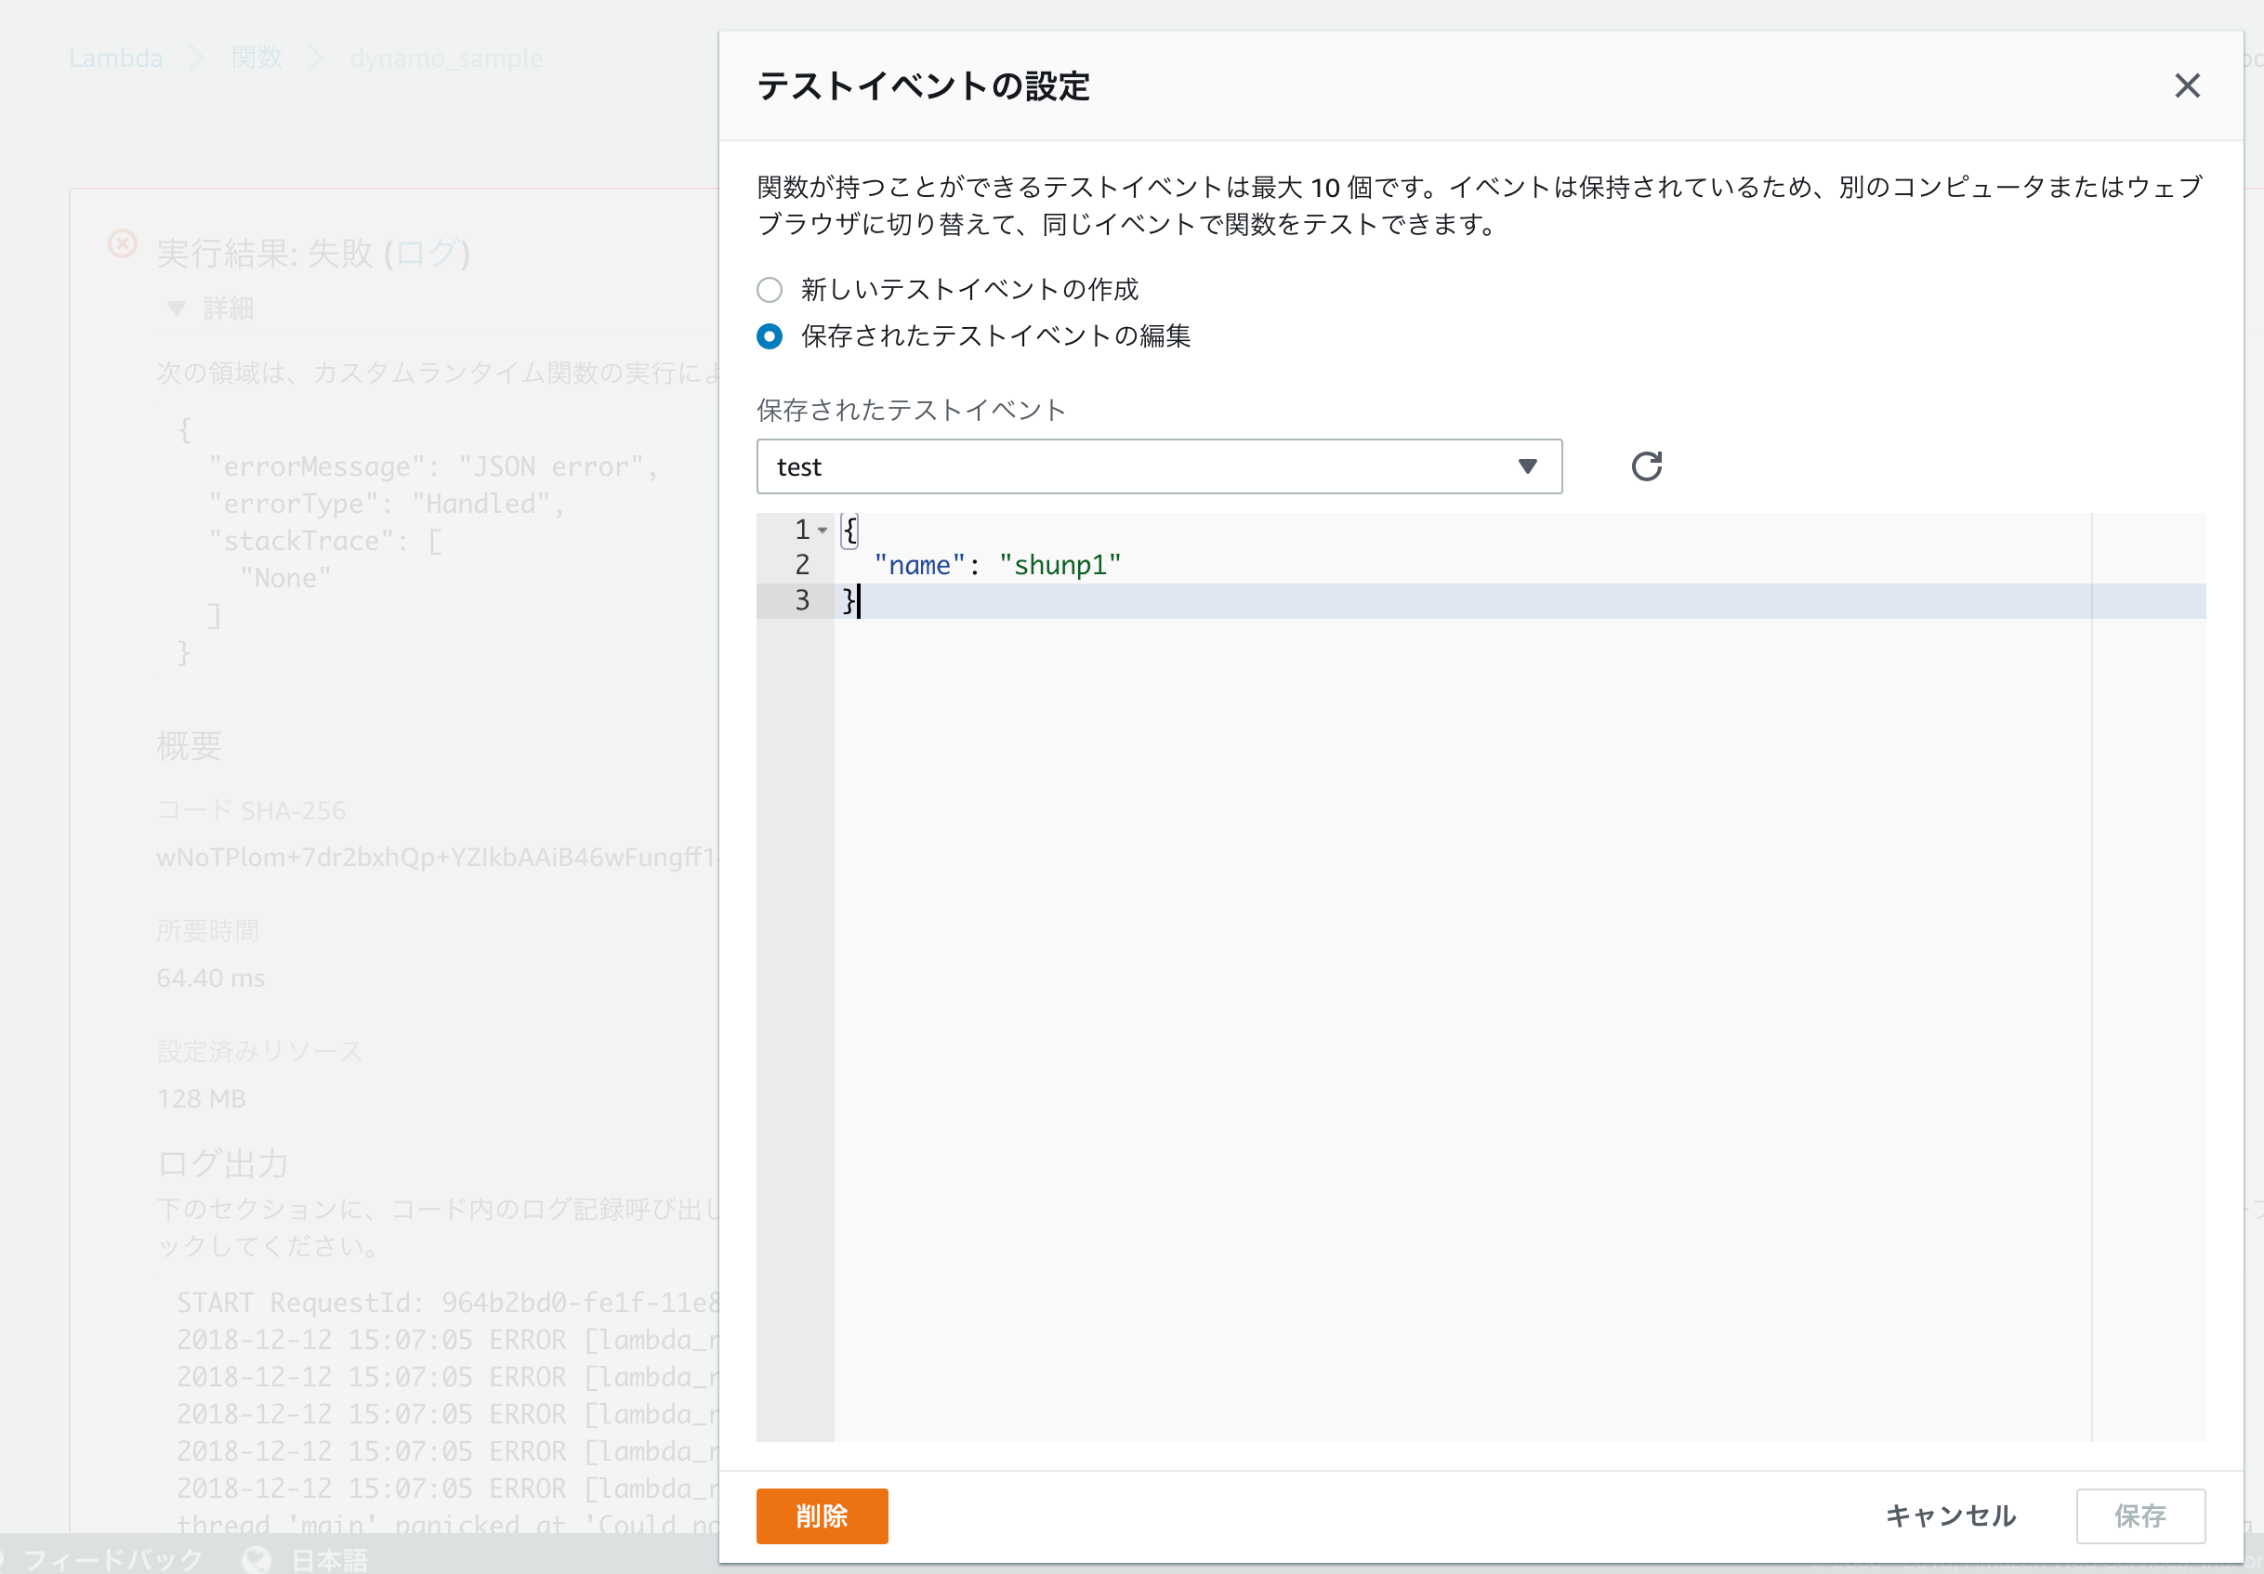
Task: Collapse the JSON block at line 1
Action: click(823, 530)
